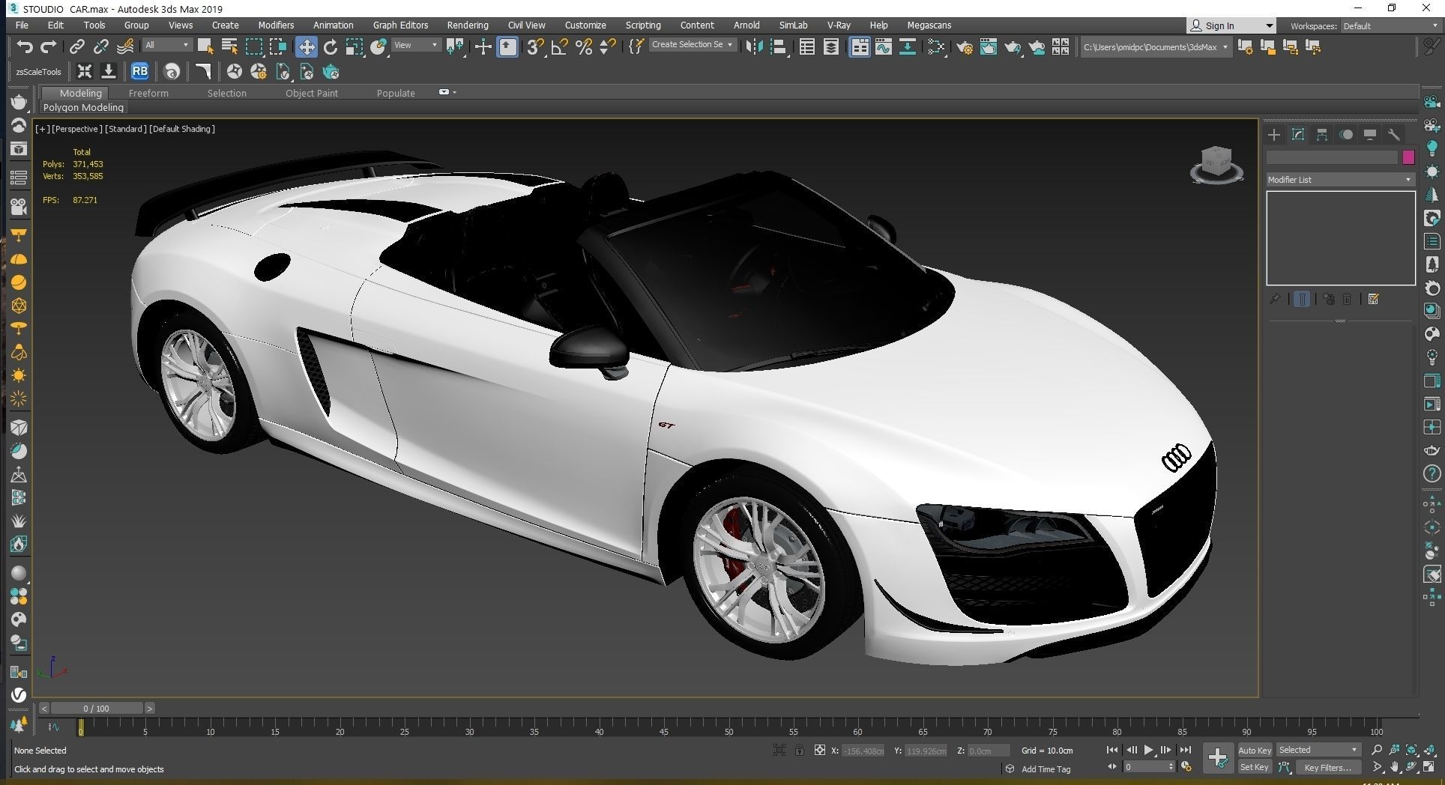Open the Workspaces Default dropdown
1445x785 pixels.
pyautogui.click(x=1390, y=25)
